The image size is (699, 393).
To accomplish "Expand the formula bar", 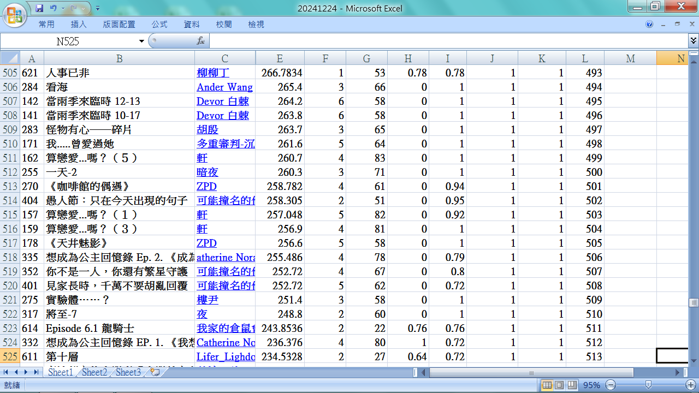I will click(x=694, y=41).
